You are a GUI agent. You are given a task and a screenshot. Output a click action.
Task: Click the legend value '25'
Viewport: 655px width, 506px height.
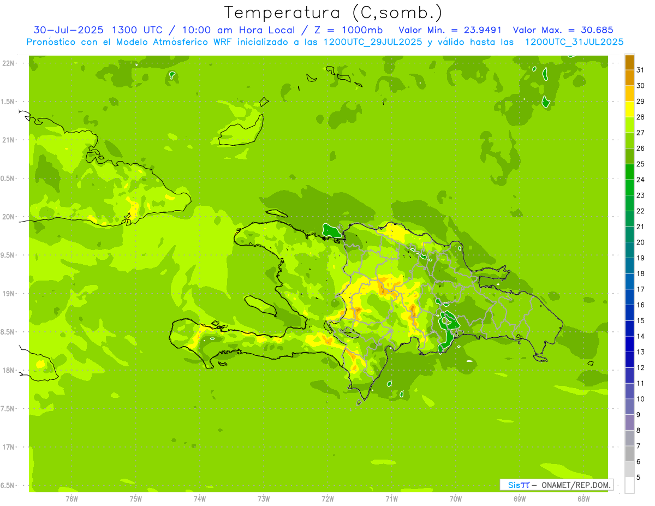[641, 164]
